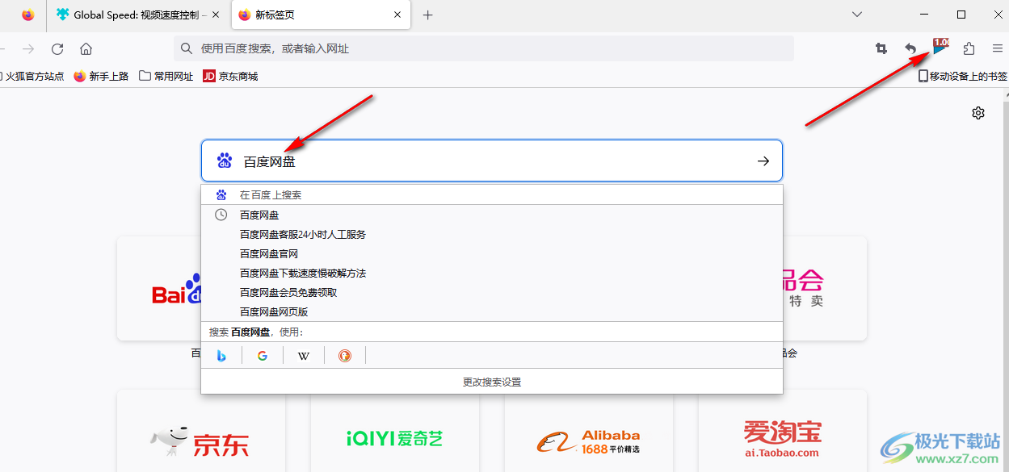Screen dimensions: 1009x472
Task: Open the Baidu shortcut tile
Action: pos(159,288)
